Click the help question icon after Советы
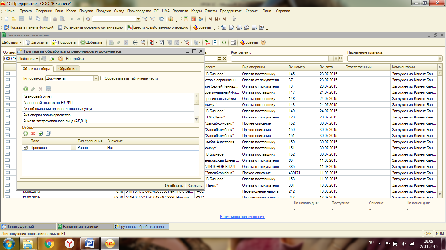The height and width of the screenshot is (250, 446). click(263, 42)
